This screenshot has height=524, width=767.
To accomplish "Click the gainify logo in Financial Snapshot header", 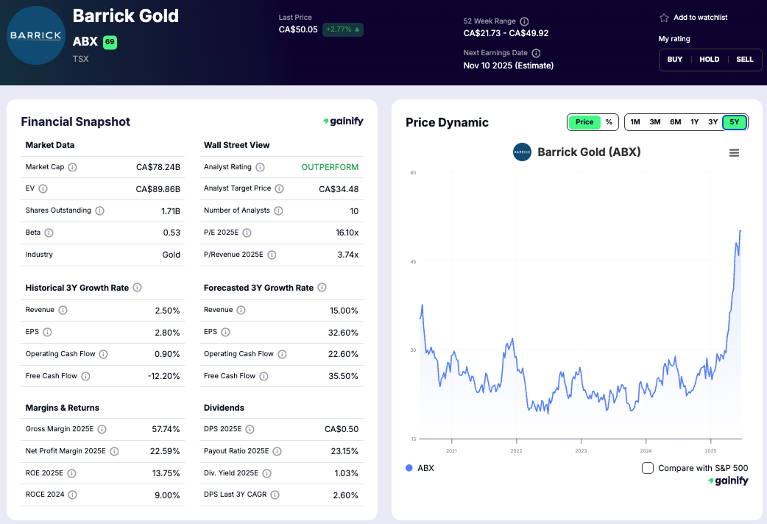I will [344, 121].
